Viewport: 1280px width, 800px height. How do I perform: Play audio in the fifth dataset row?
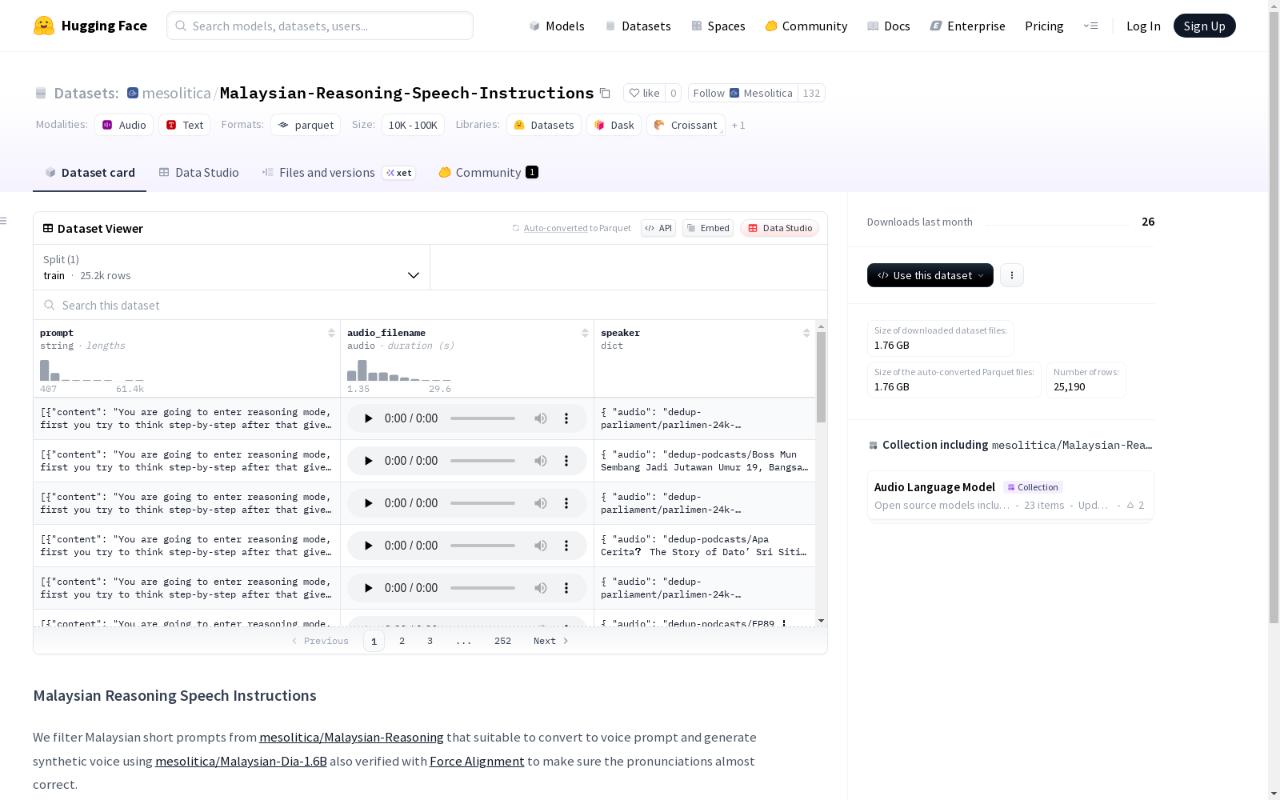click(x=368, y=588)
